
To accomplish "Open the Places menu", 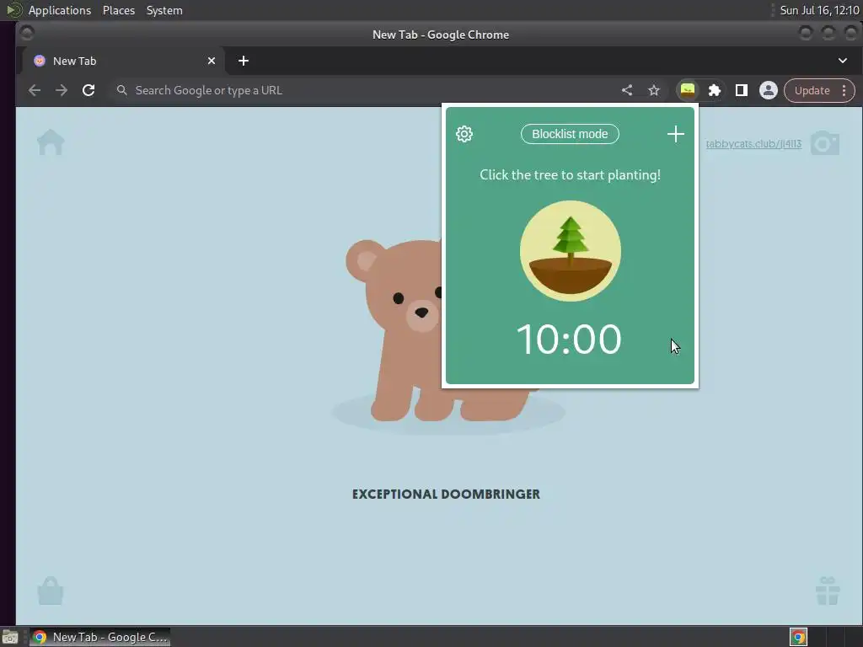I will tap(118, 10).
